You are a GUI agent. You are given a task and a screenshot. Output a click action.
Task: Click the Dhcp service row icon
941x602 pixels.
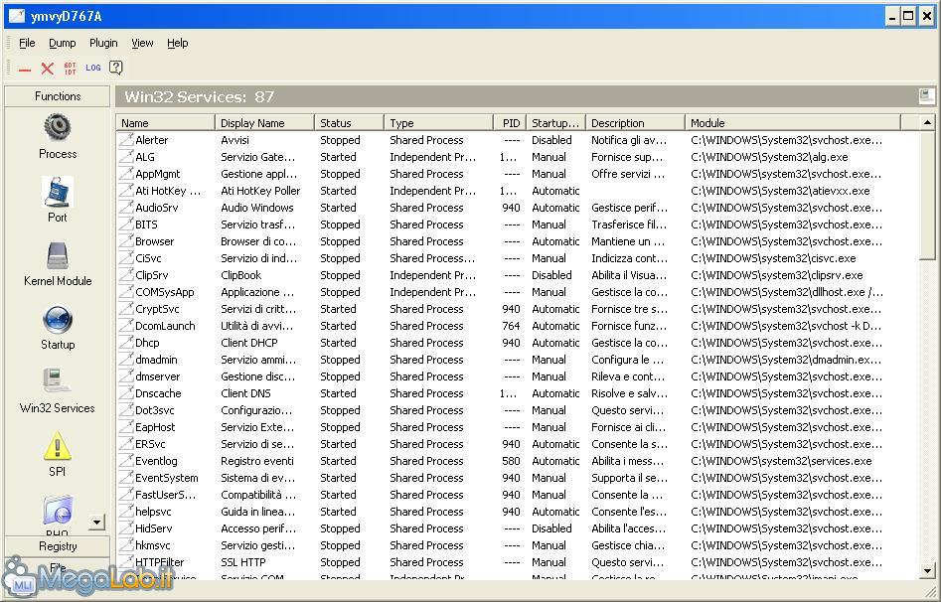pos(126,343)
